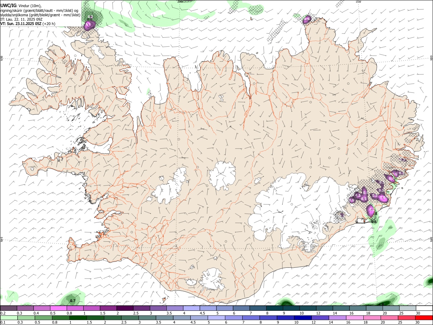Pick the top legend swatch between 4 and 4.5

point(191,308)
